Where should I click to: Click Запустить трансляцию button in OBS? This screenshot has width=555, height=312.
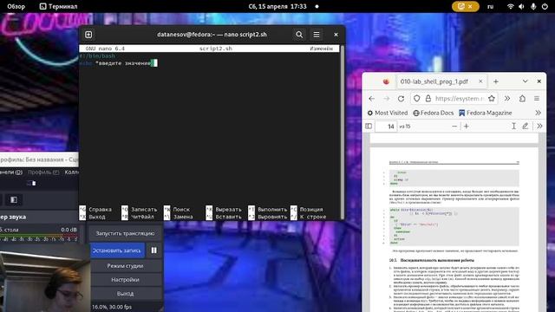(x=125, y=233)
